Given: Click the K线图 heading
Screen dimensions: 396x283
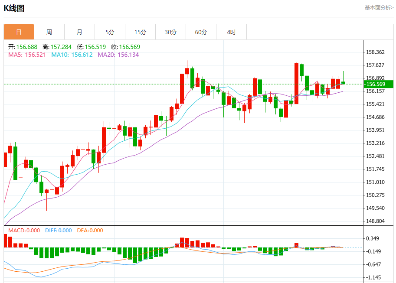Looking at the screenshot, I should tap(14, 8).
